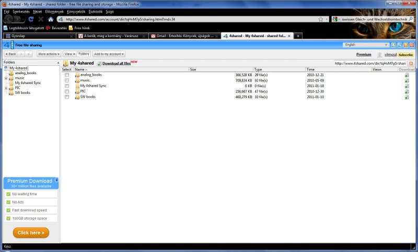
Task: Tick the checkbox for PIC folder
Action: [67, 91]
